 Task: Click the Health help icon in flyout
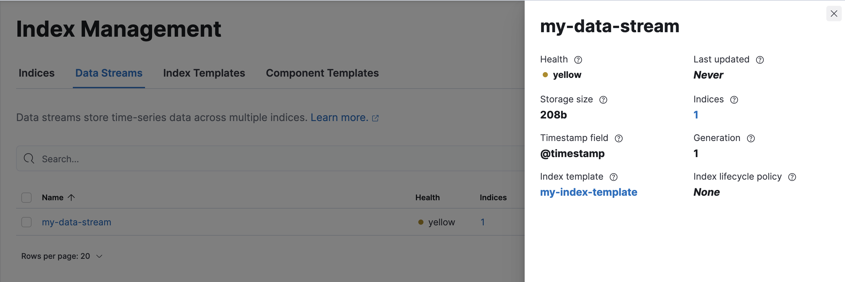(x=578, y=60)
